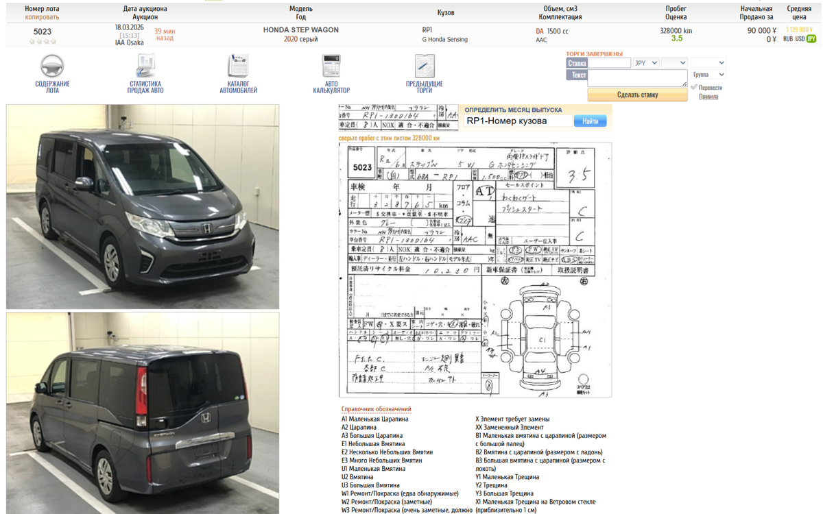Open the empty dropdown above Группа
The width and height of the screenshot is (823, 514).
708,62
